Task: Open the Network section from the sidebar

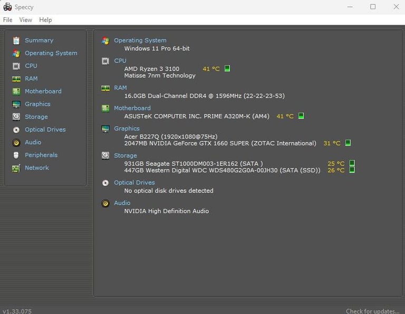Action: point(37,168)
